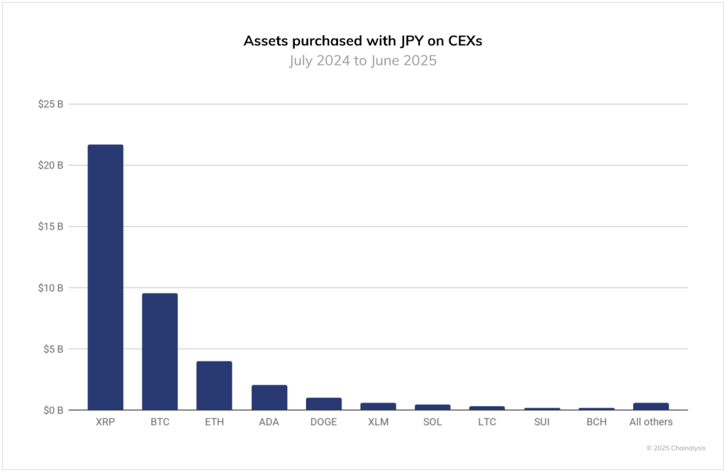The image size is (726, 472).
Task: Click the DOGE bar
Action: tap(324, 404)
